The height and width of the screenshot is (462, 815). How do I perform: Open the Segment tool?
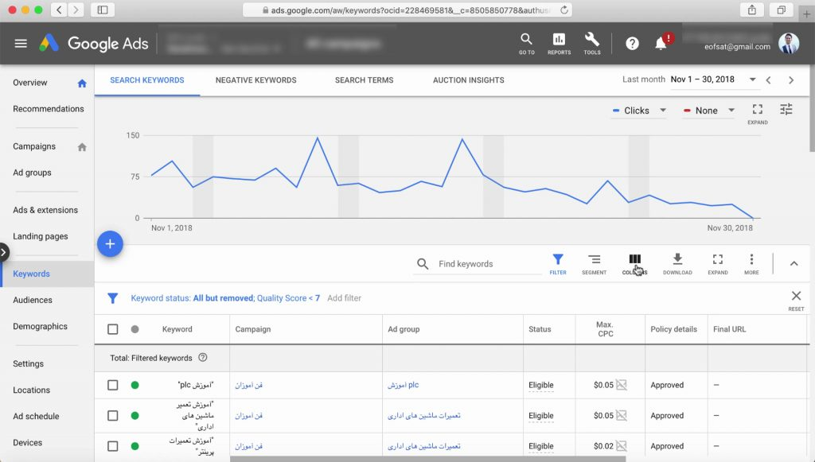pos(594,264)
